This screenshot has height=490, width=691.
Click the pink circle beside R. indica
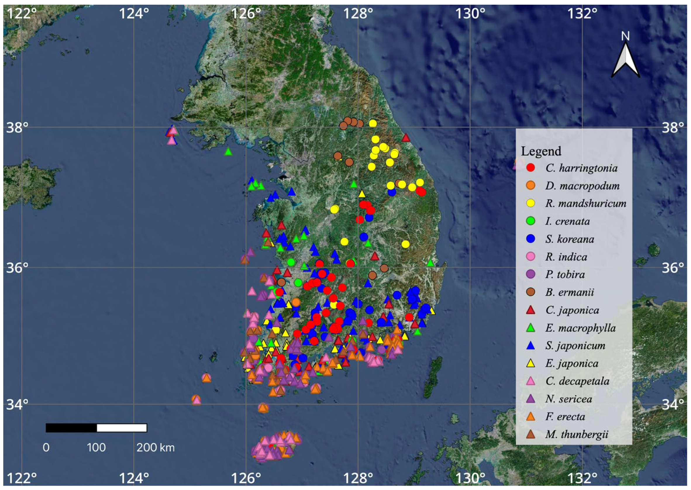point(530,257)
